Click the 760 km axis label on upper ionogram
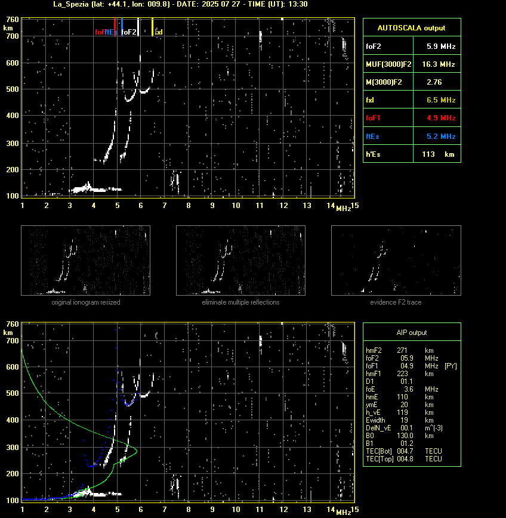 pos(13,20)
